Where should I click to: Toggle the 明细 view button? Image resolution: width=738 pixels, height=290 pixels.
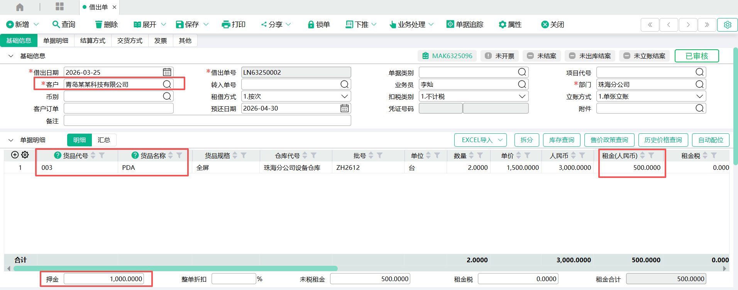point(80,140)
